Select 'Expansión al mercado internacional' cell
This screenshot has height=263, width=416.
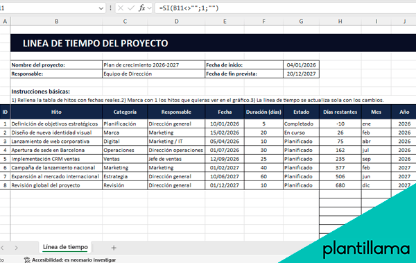click(56, 176)
